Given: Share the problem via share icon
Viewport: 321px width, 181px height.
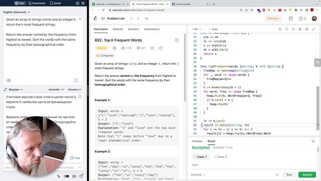Looking at the screenshot, I should pos(160,48).
